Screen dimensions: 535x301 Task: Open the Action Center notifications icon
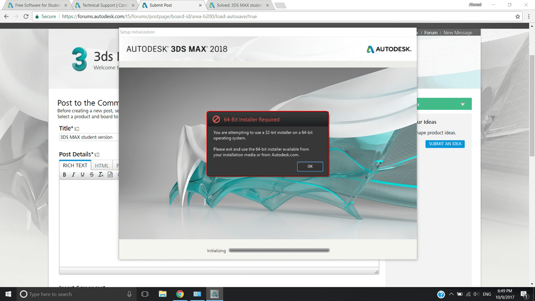524,294
